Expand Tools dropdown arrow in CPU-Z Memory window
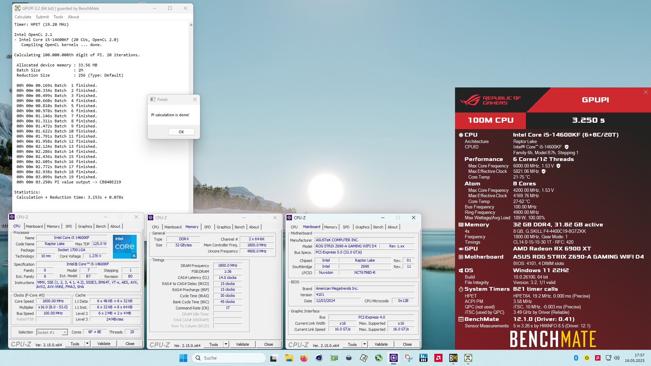The height and width of the screenshot is (366, 651). pos(226,344)
